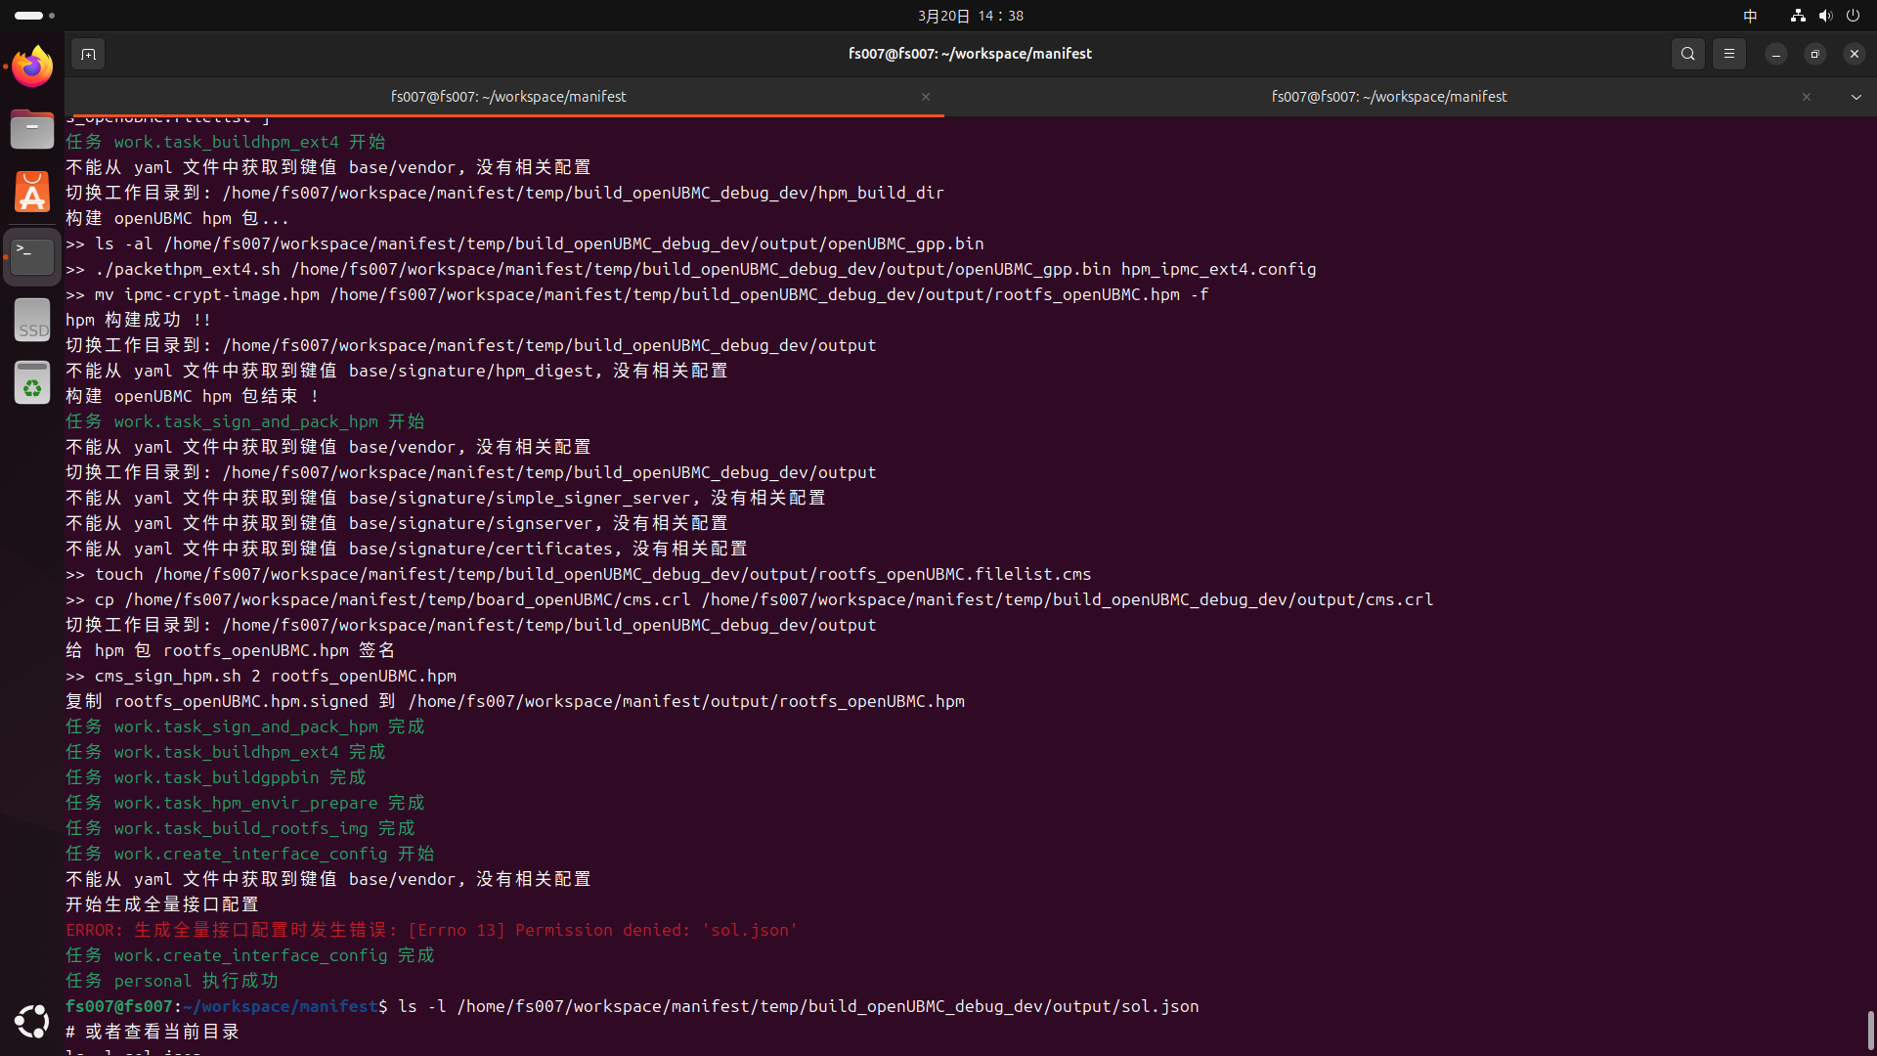Open Activities overview from top-left pill
This screenshot has width=1877, height=1056.
coord(35,16)
